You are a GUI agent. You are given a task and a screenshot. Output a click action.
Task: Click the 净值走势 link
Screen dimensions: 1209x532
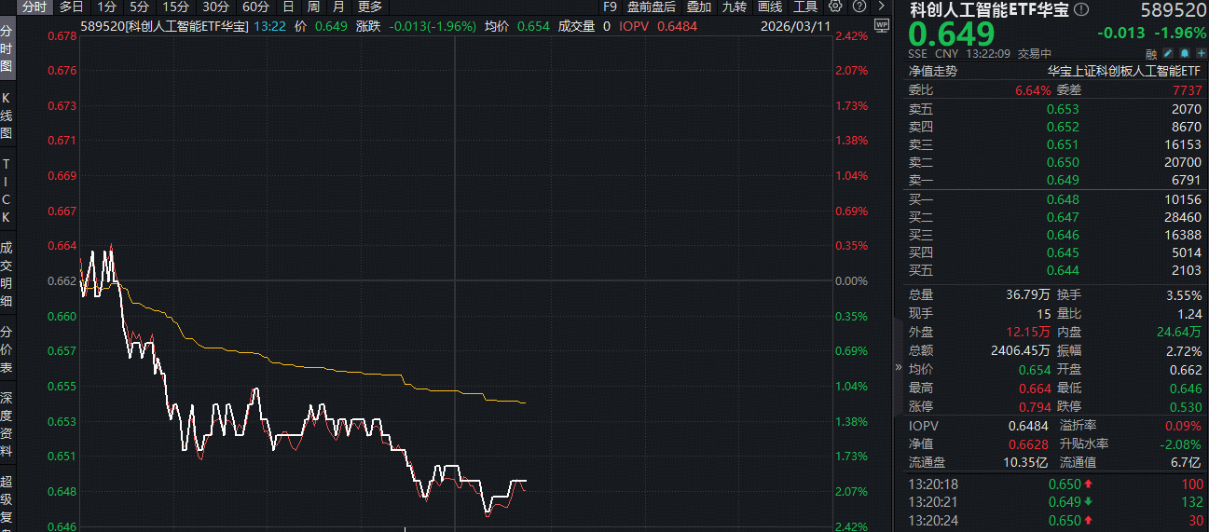[932, 71]
